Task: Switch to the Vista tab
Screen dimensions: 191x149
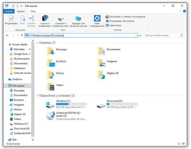Action: tap(33, 11)
